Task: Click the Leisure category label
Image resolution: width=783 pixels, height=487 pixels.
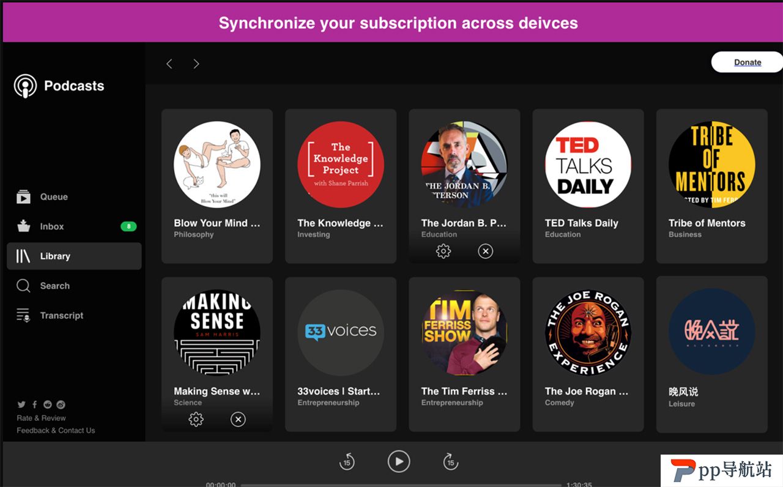Action: tap(682, 404)
